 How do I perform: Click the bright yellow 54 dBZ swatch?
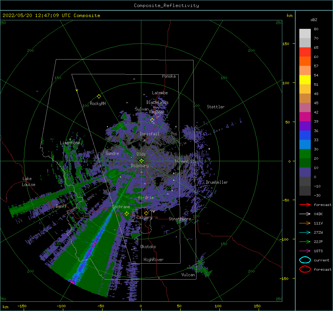(x=305, y=80)
